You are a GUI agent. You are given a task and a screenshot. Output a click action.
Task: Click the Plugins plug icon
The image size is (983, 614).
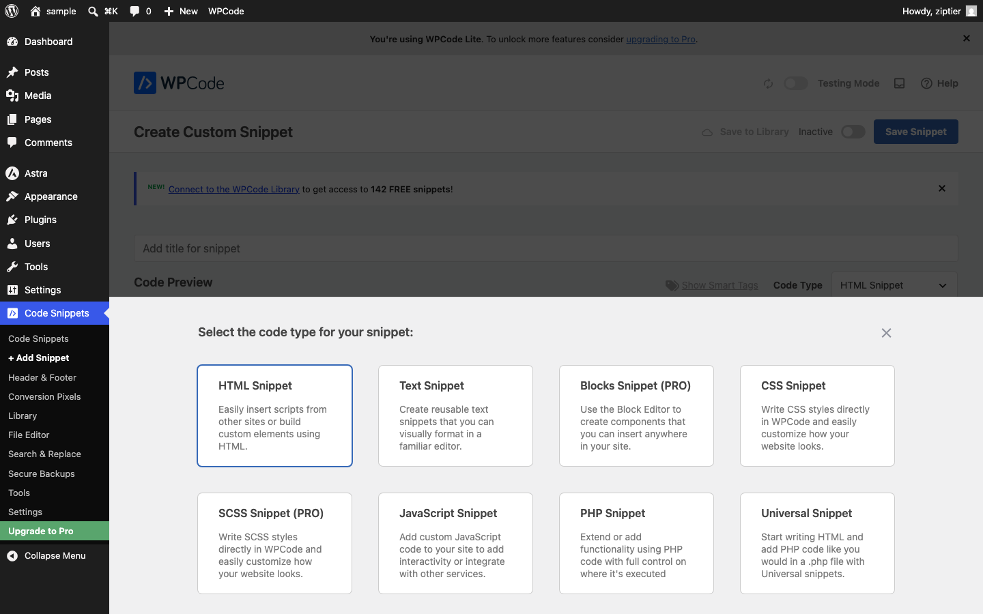pos(12,220)
